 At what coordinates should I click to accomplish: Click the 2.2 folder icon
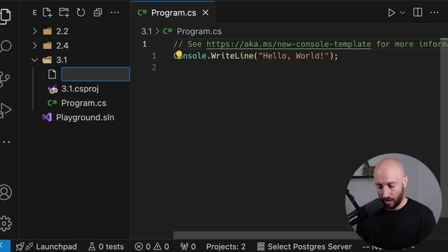48,31
